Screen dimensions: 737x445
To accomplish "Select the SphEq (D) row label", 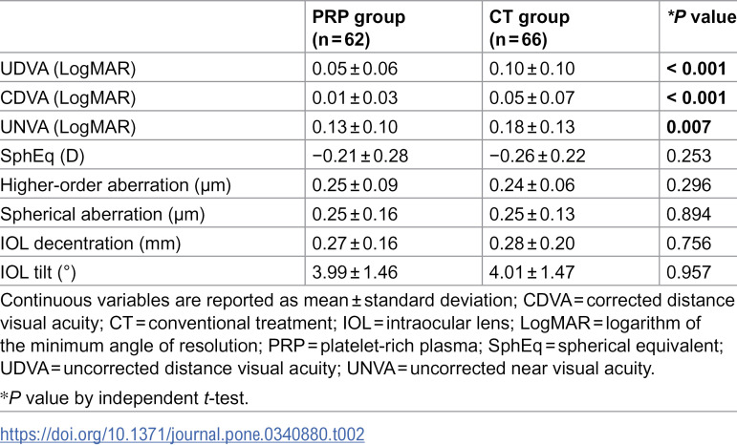I will (x=42, y=157).
